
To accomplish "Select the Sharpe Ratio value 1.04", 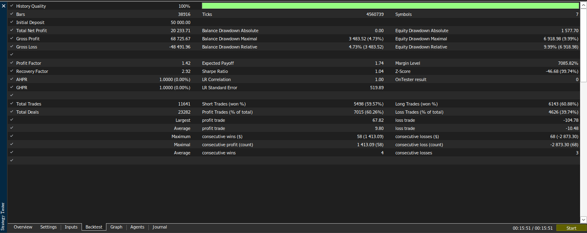I will pos(379,71).
